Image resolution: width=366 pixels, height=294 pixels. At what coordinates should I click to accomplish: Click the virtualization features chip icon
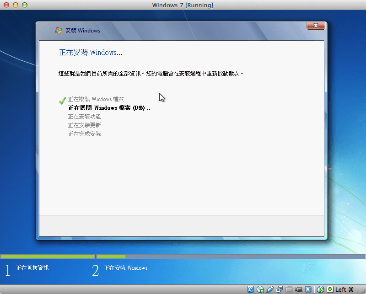click(x=309, y=289)
